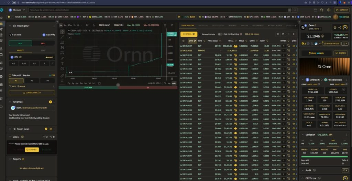Open candle chart type selector icon
This screenshot has height=181, width=352.
coord(87,25)
